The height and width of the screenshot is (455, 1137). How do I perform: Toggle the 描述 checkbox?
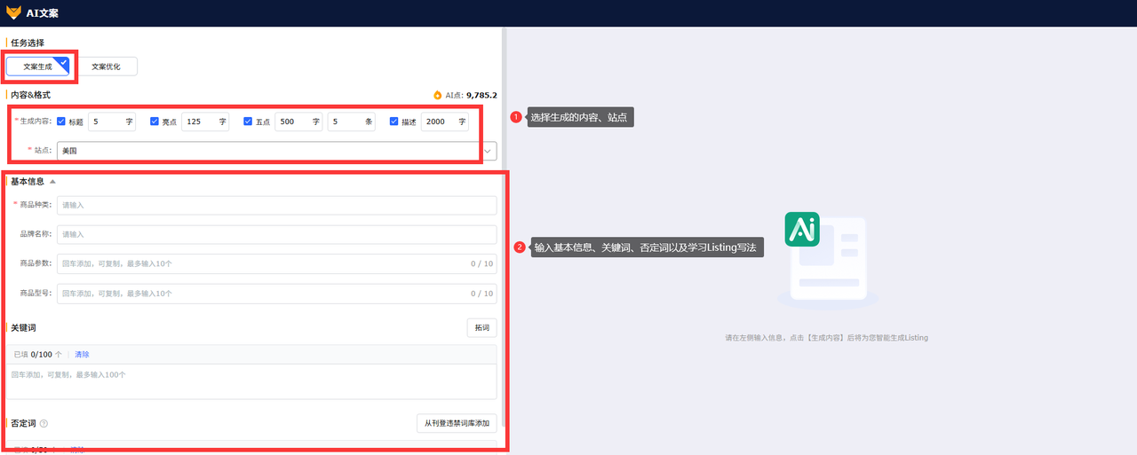pos(394,122)
